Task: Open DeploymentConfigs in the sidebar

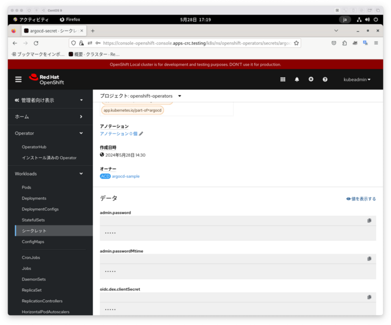Action: [x=40, y=209]
